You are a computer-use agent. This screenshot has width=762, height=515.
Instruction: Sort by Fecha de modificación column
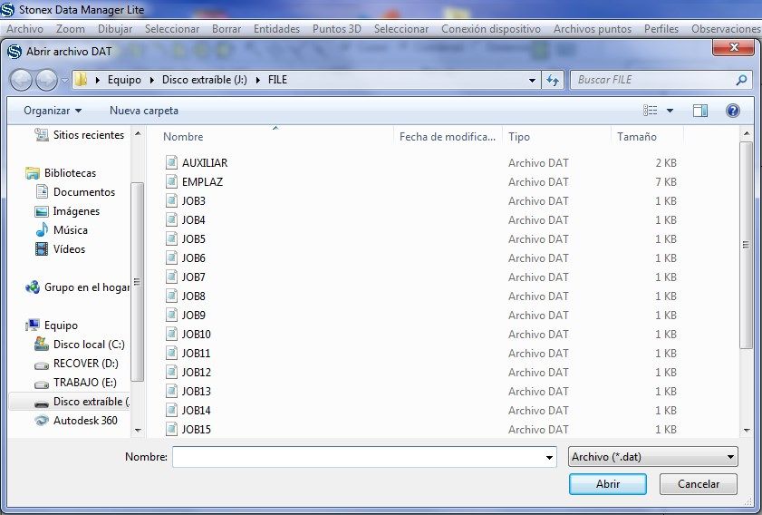point(448,137)
